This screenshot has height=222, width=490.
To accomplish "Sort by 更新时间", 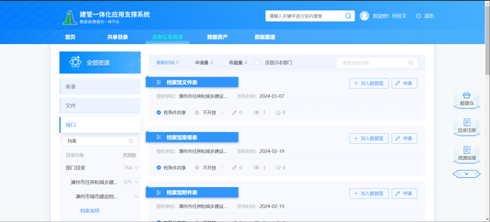I will pos(168,63).
